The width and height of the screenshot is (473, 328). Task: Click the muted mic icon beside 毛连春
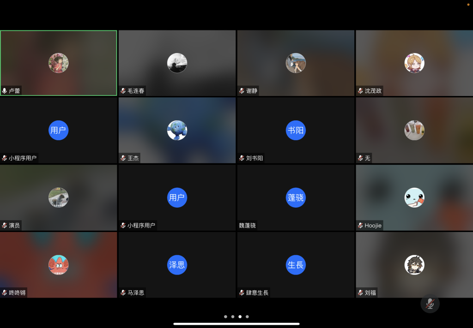123,91
